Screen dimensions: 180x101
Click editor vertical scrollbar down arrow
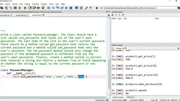[x=109, y=95]
